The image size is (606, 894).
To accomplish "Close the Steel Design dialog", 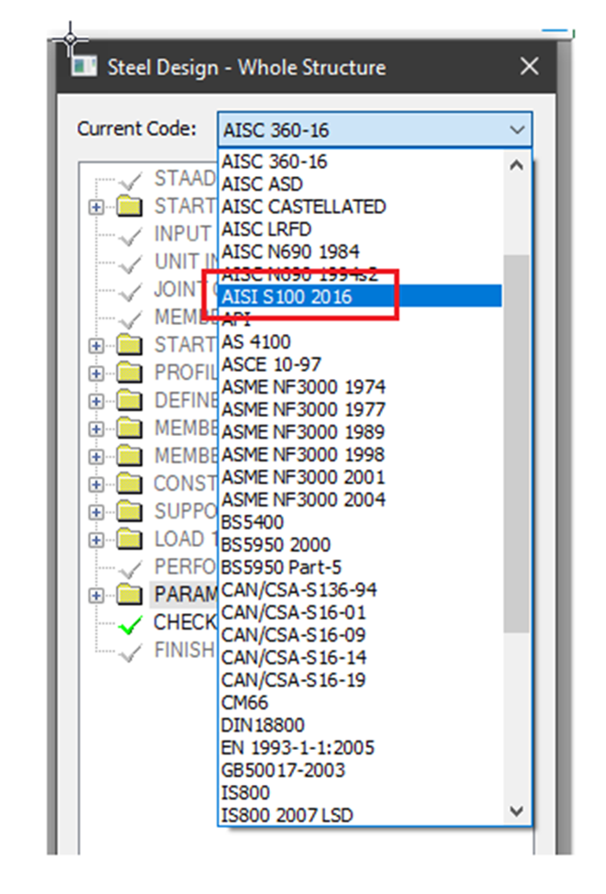I will (x=530, y=67).
